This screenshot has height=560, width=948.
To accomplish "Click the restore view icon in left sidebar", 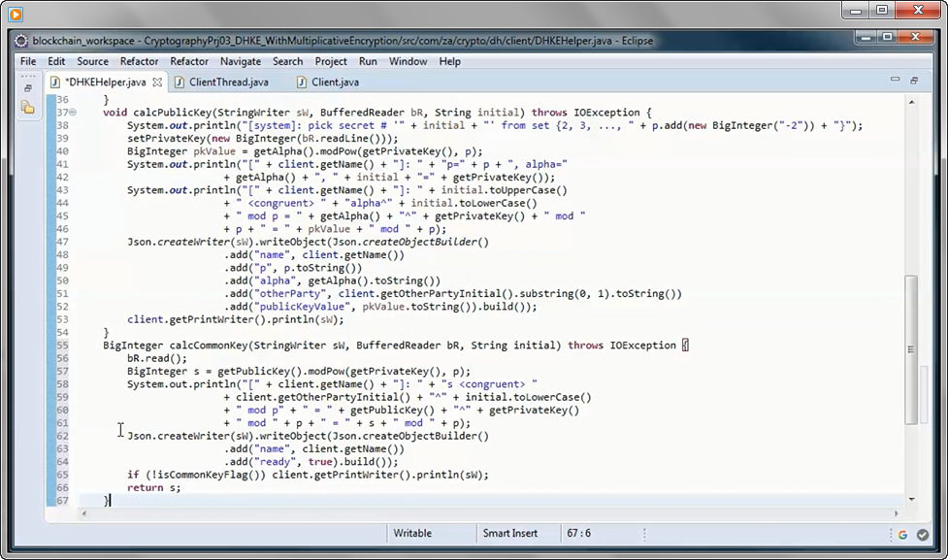I will 28,85.
